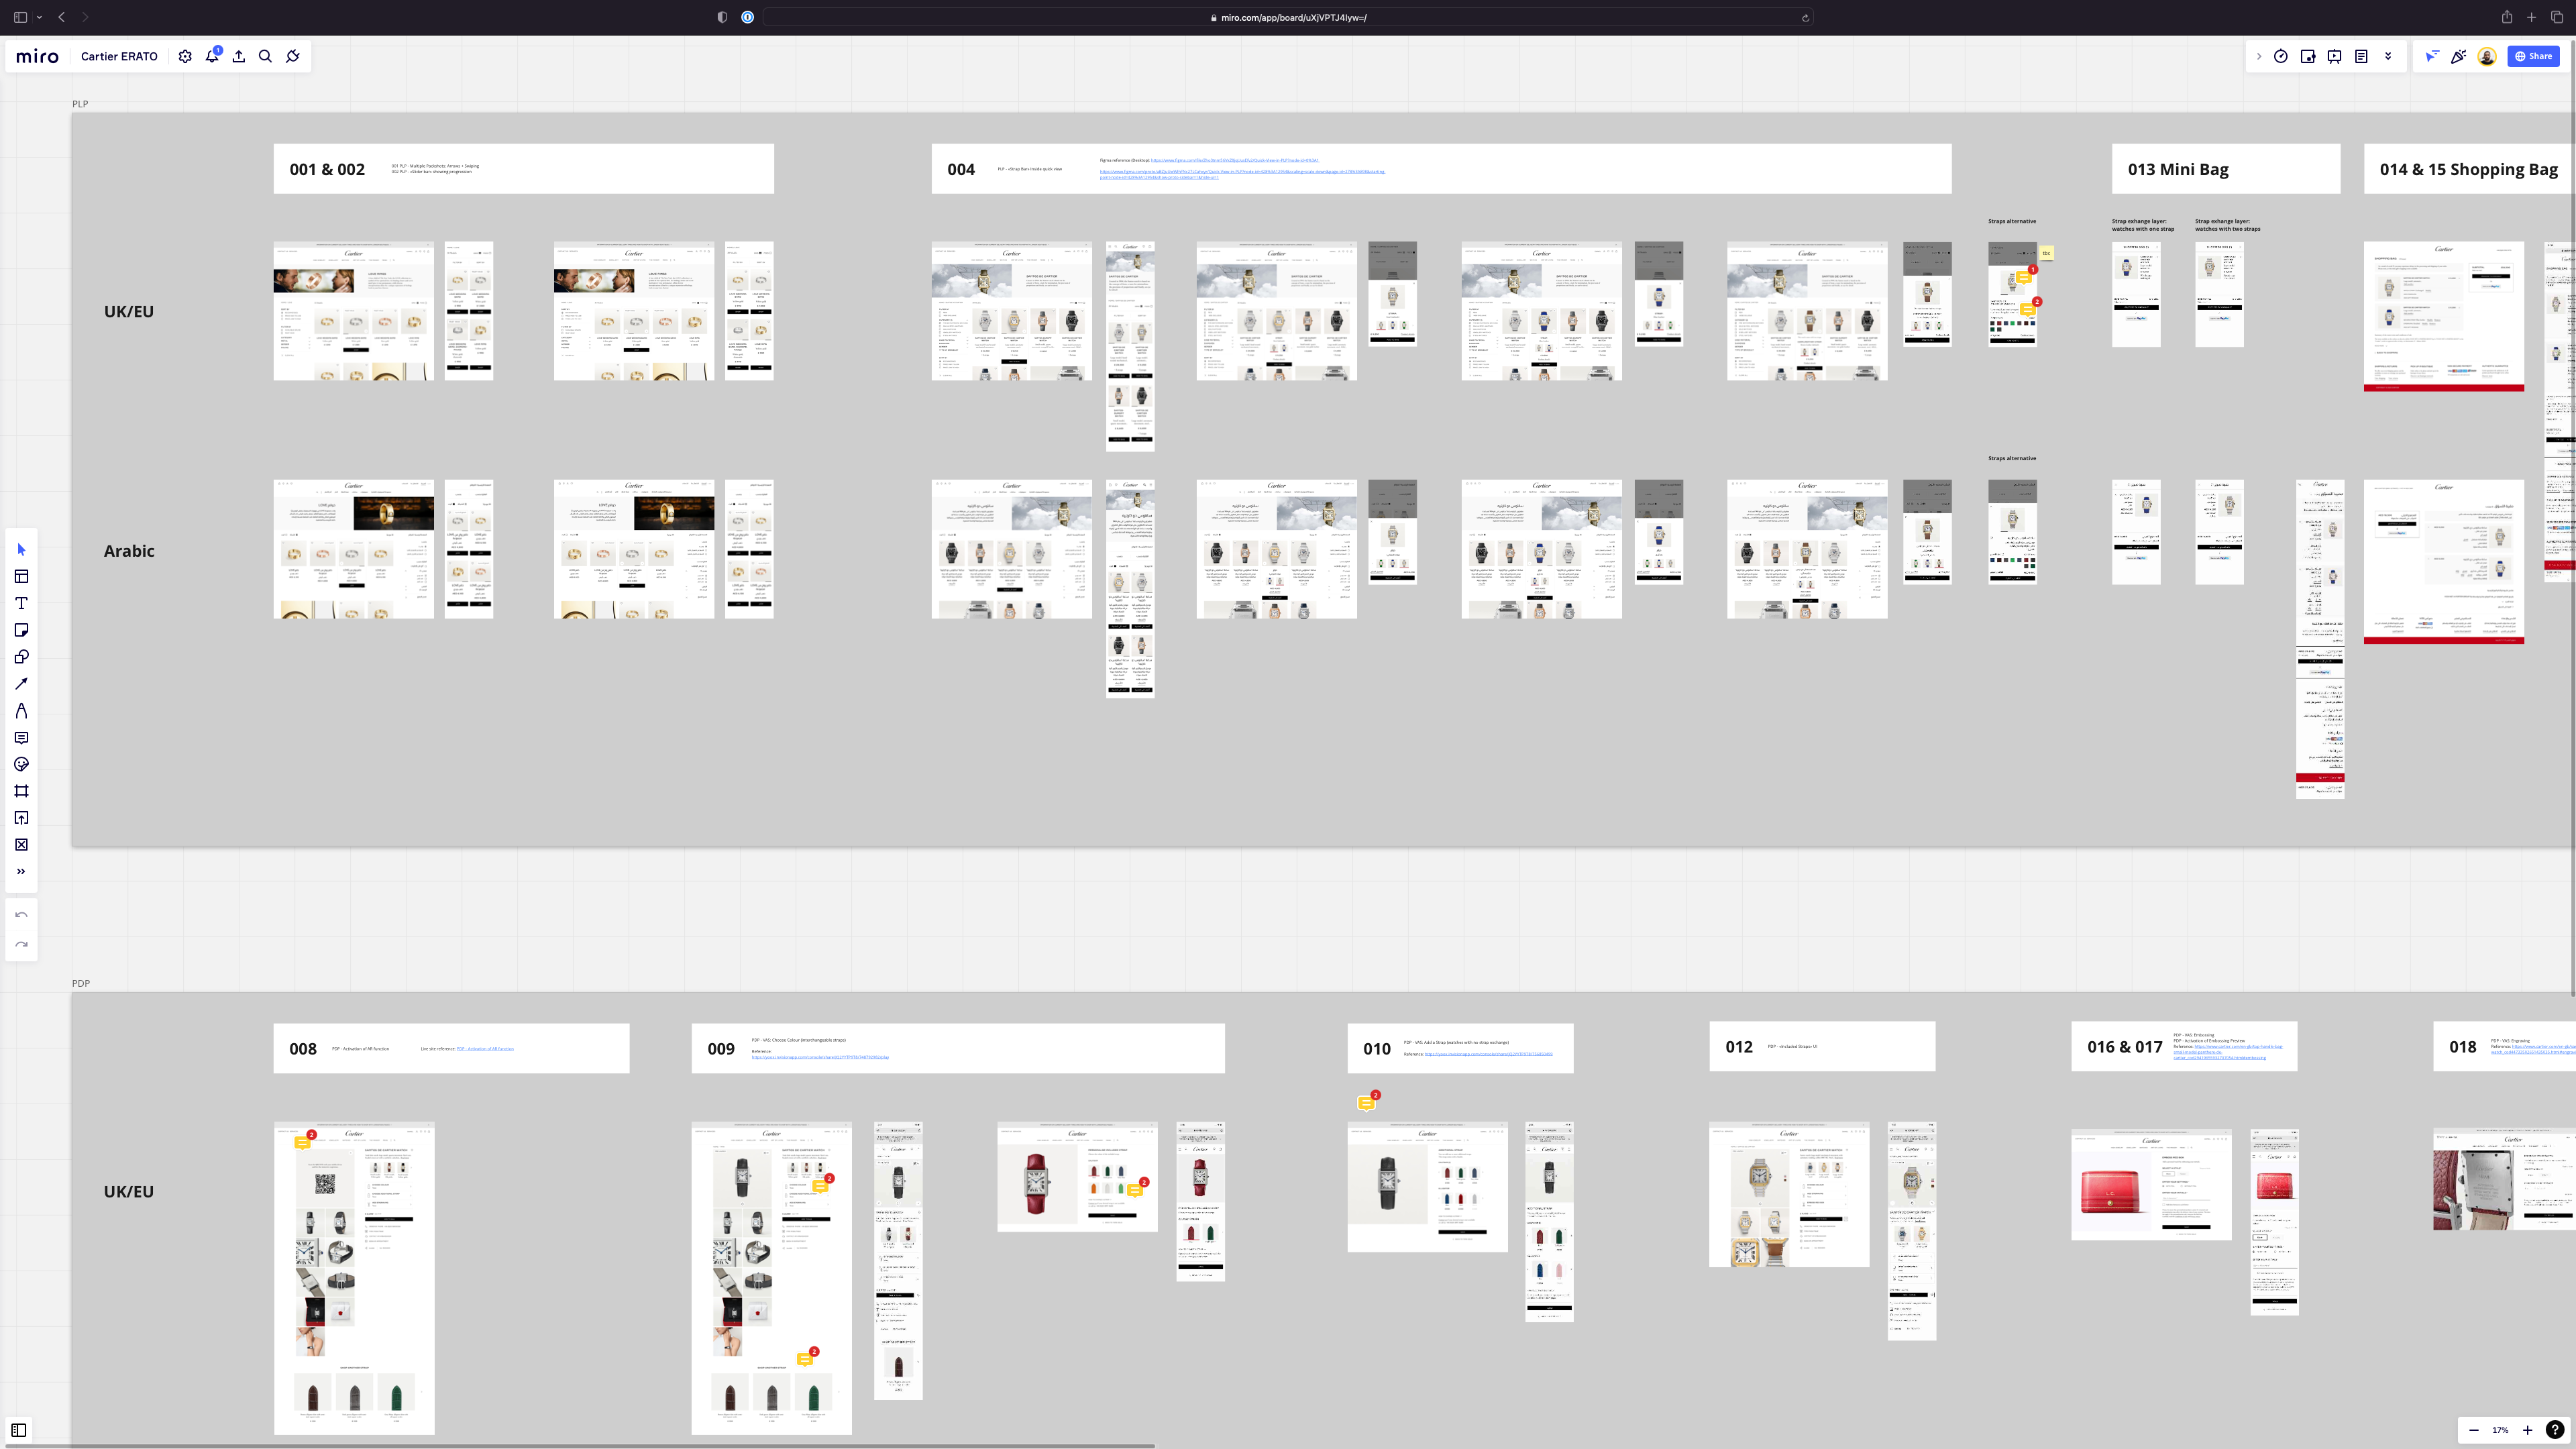Select the Pen drawing tool
Image resolution: width=2576 pixels, height=1449 pixels.
click(x=21, y=711)
